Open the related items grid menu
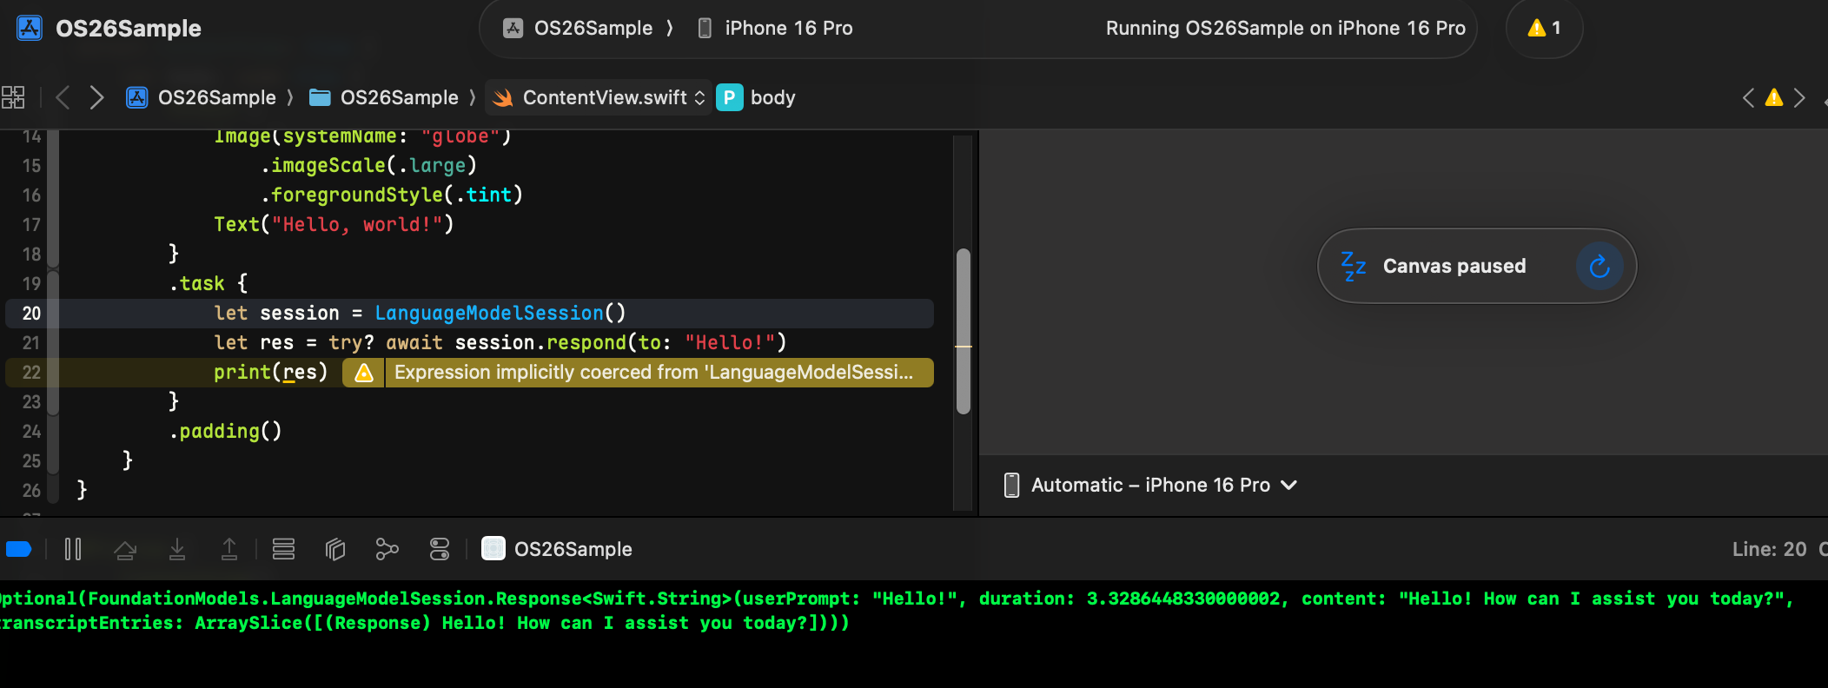1828x688 pixels. point(14,97)
